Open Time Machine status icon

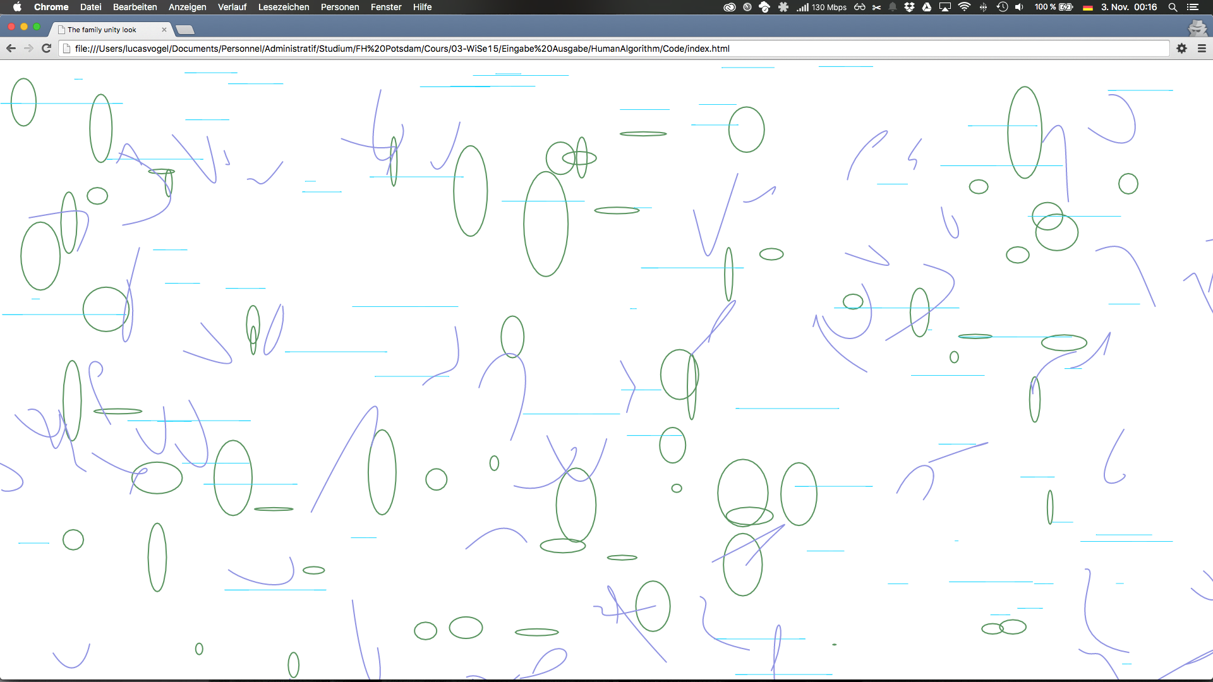(x=1002, y=7)
